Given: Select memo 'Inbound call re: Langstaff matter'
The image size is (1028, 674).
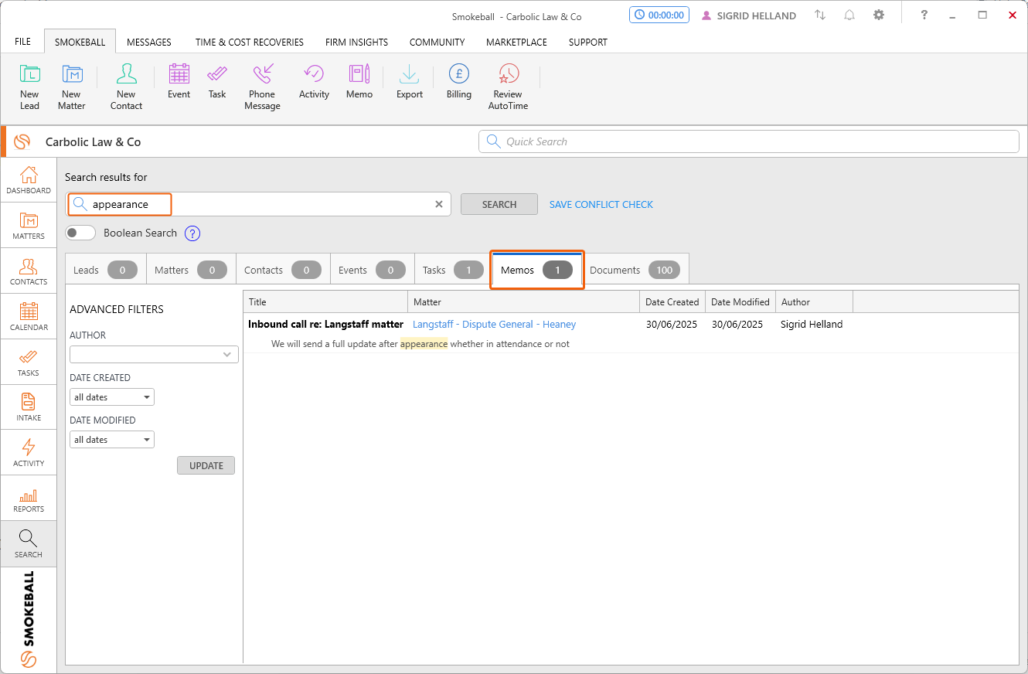Looking at the screenshot, I should point(325,325).
